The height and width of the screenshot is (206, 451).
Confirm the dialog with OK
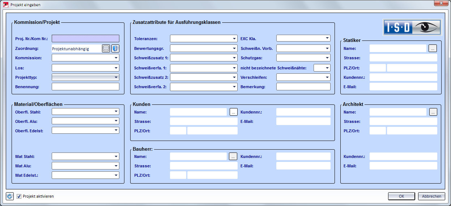(x=401, y=196)
